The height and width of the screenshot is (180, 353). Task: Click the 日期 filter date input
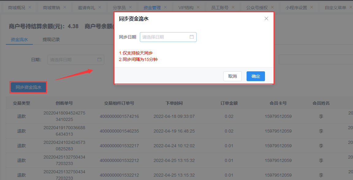[76, 60]
